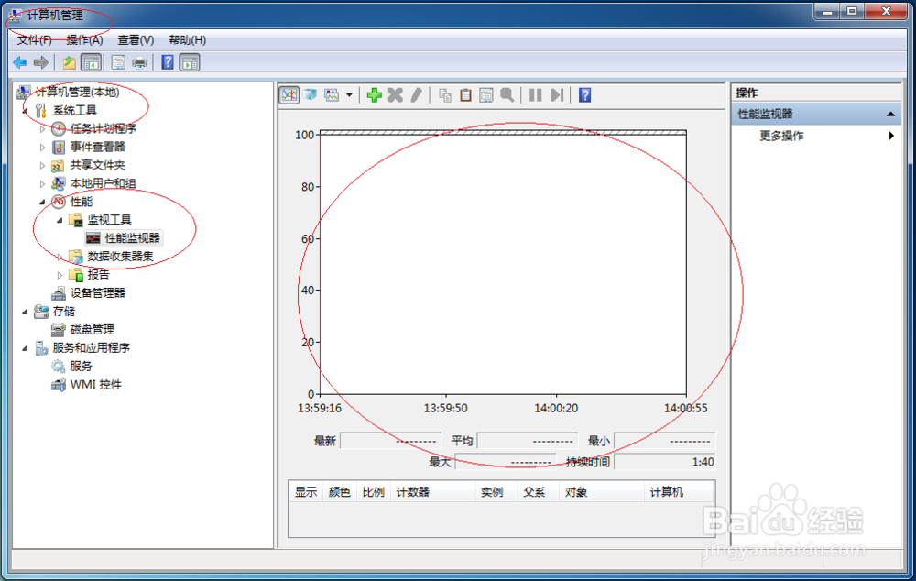This screenshot has width=916, height=581.
Task: Toggle view current activity graph button
Action: point(289,94)
